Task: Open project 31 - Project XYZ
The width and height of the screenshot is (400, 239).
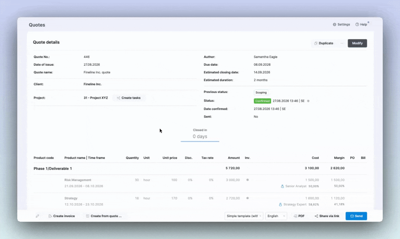Action: (96, 98)
